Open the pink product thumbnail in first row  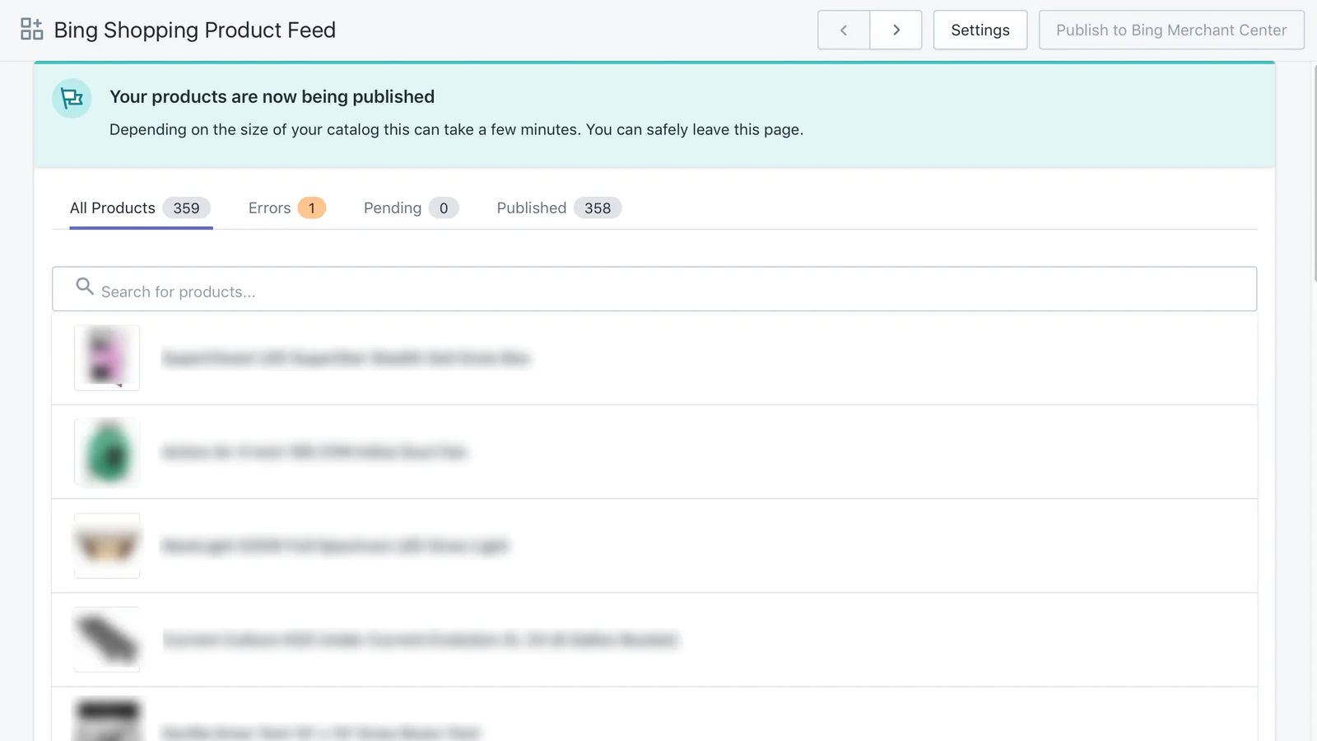click(107, 358)
